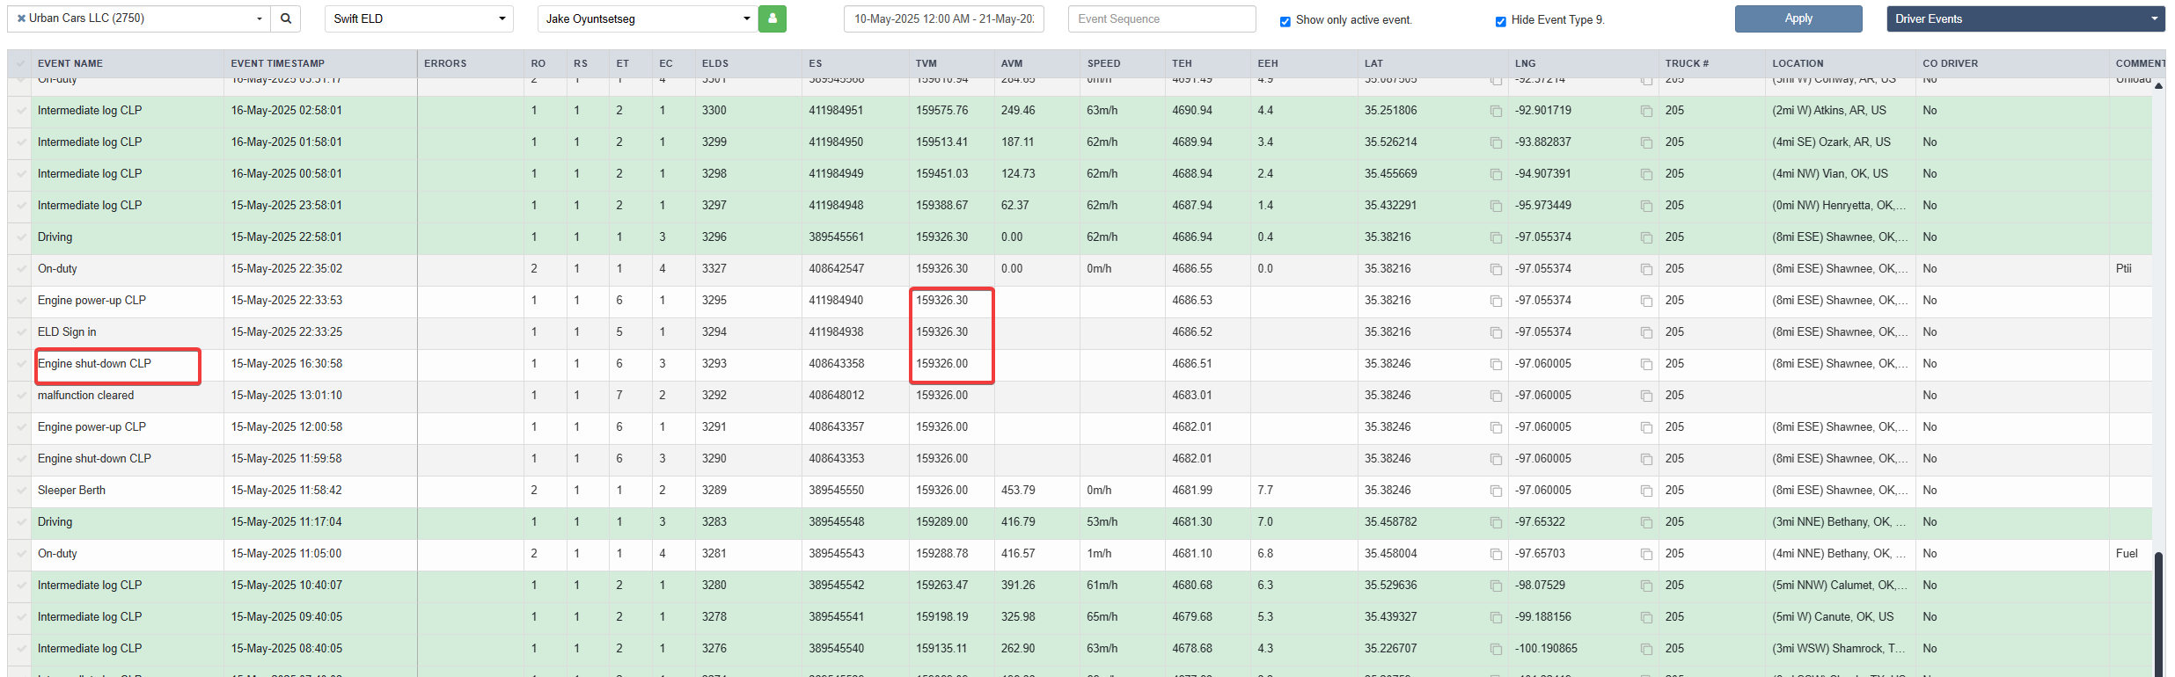2175x677 pixels.
Task: Copy longitude -99.188156 value
Action: [x=1646, y=617]
